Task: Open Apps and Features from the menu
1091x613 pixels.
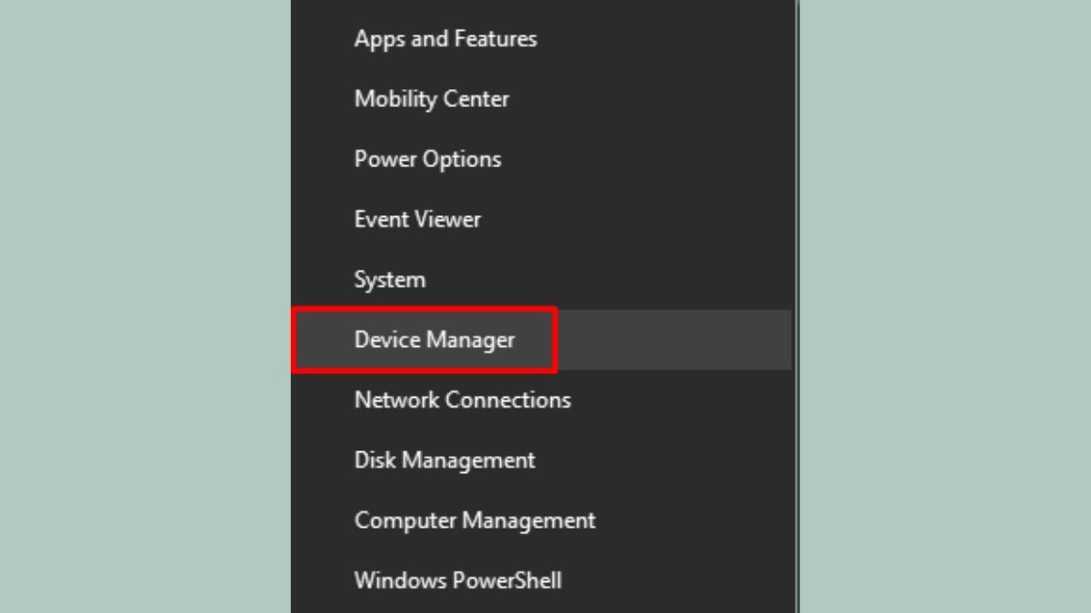Action: 445,39
